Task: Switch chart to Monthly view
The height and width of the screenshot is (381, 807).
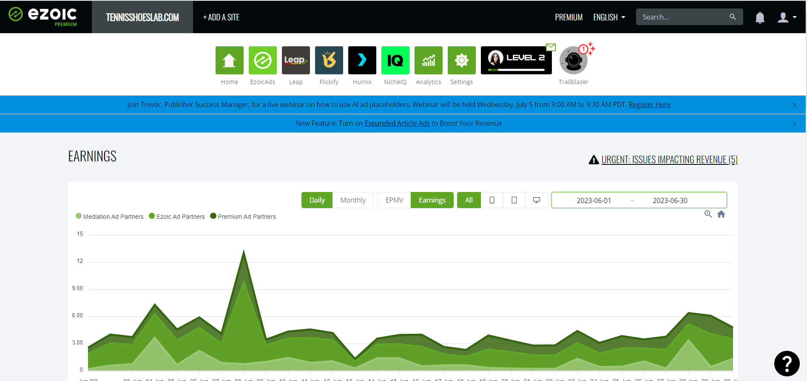Action: pyautogui.click(x=353, y=200)
